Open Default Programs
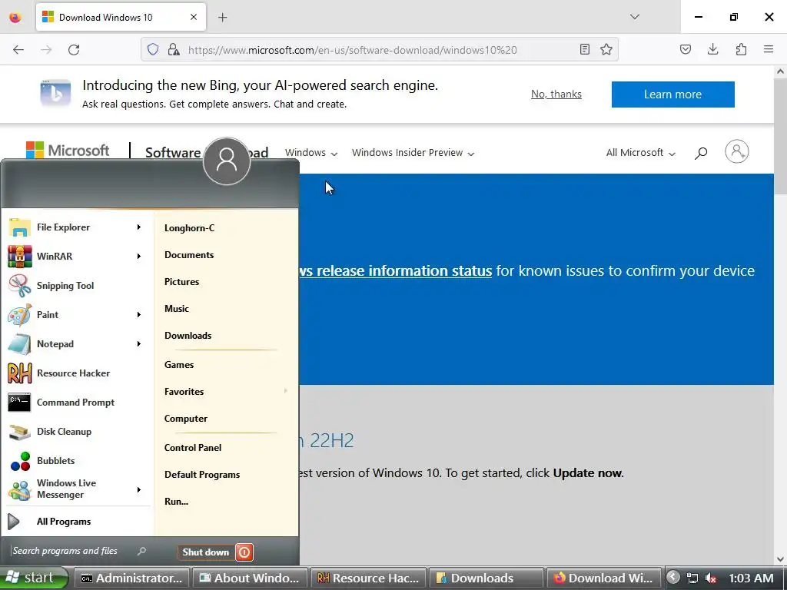Image resolution: width=787 pixels, height=590 pixels. 202,475
